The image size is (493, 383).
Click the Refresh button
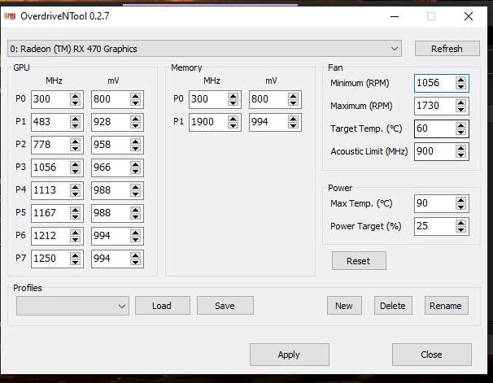pos(447,49)
